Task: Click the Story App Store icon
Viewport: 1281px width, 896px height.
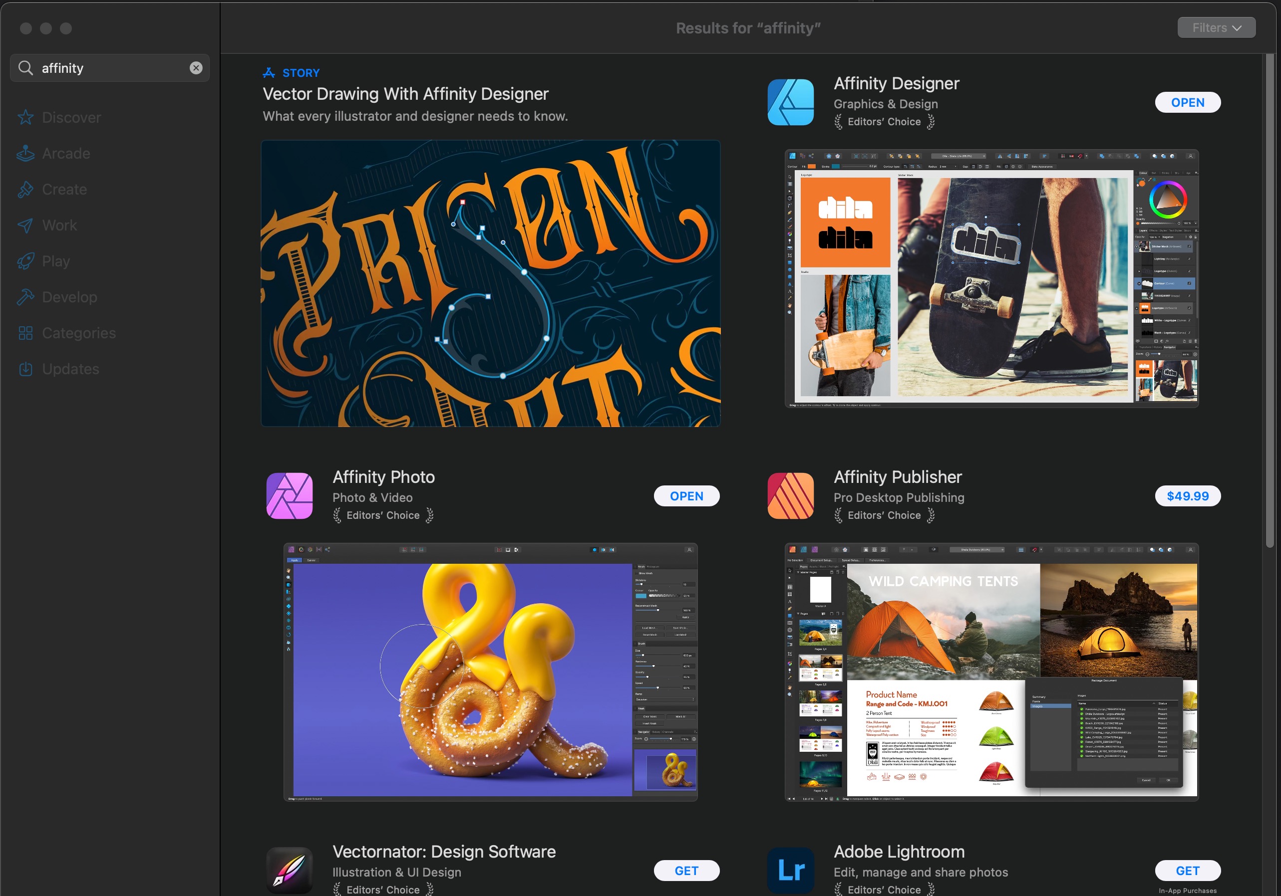Action: point(269,72)
